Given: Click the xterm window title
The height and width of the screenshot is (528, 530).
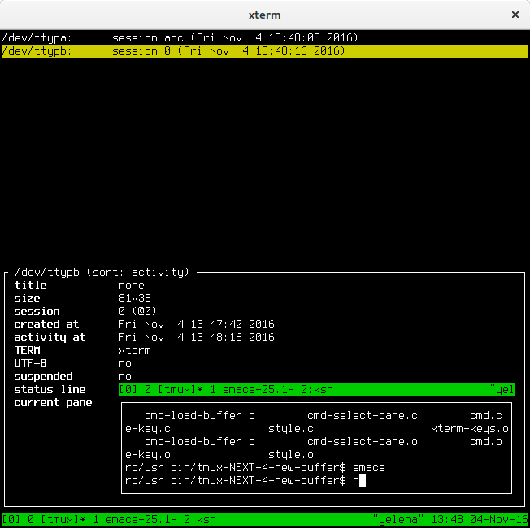Looking at the screenshot, I should 265,15.
